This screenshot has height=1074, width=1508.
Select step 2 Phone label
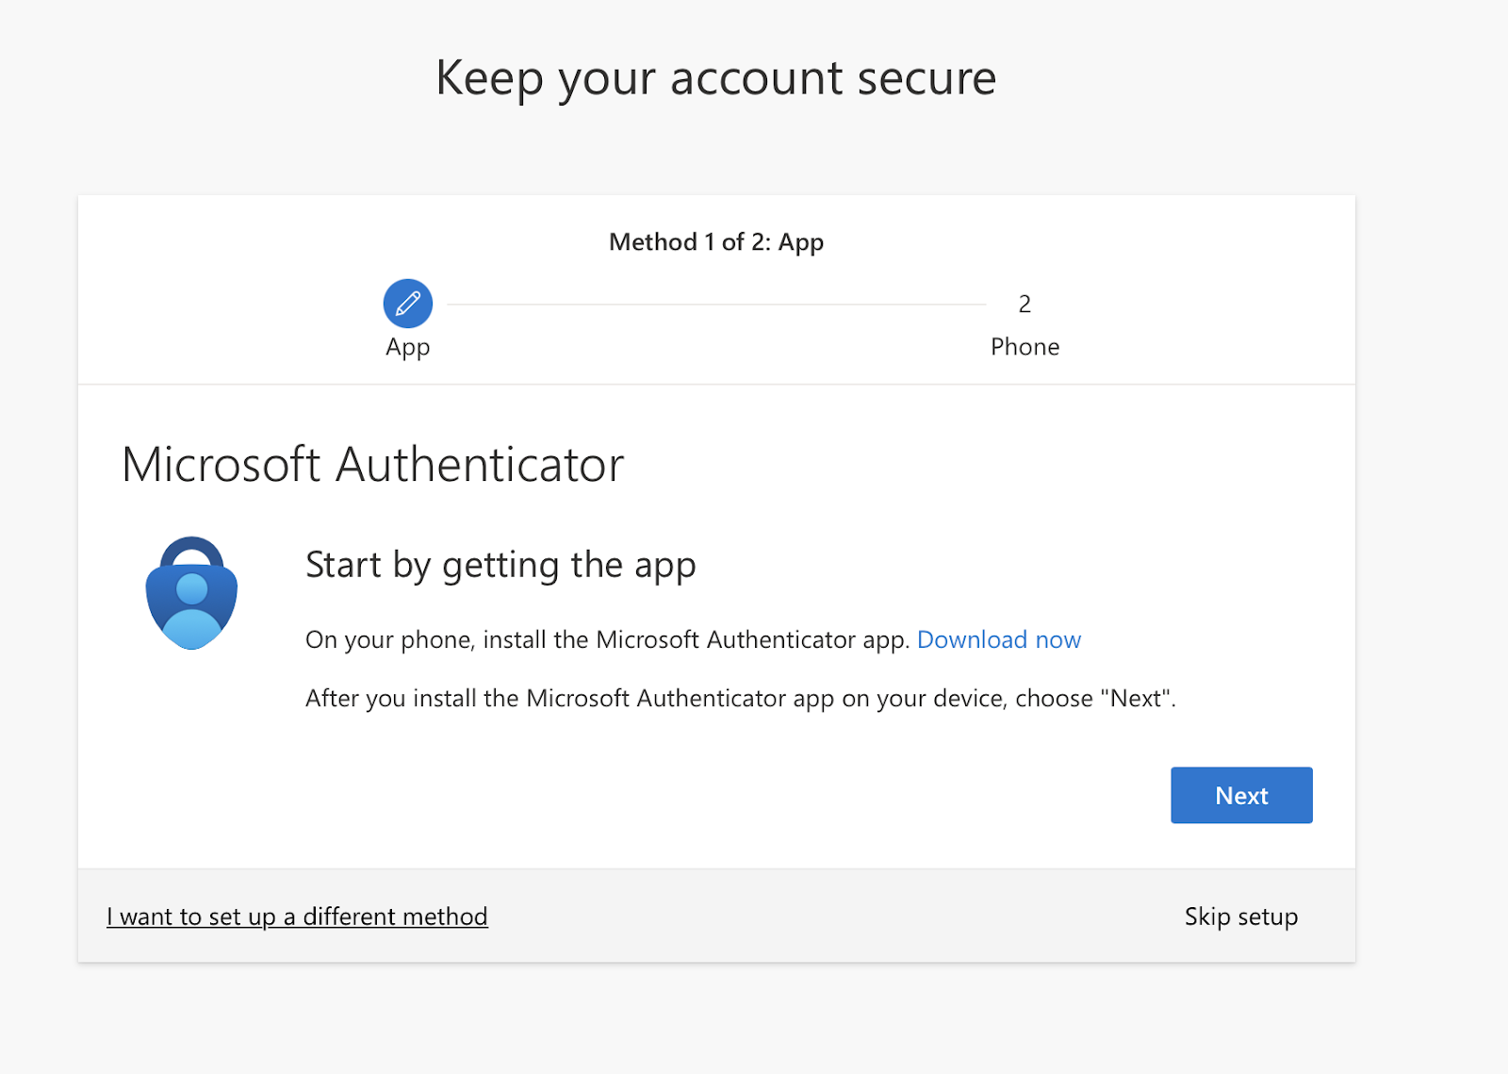point(1024,347)
